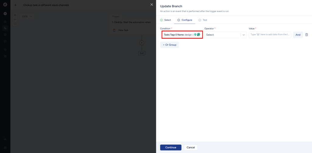Click the Cancel button
Viewport: 312px width, 153px height.
191,148
